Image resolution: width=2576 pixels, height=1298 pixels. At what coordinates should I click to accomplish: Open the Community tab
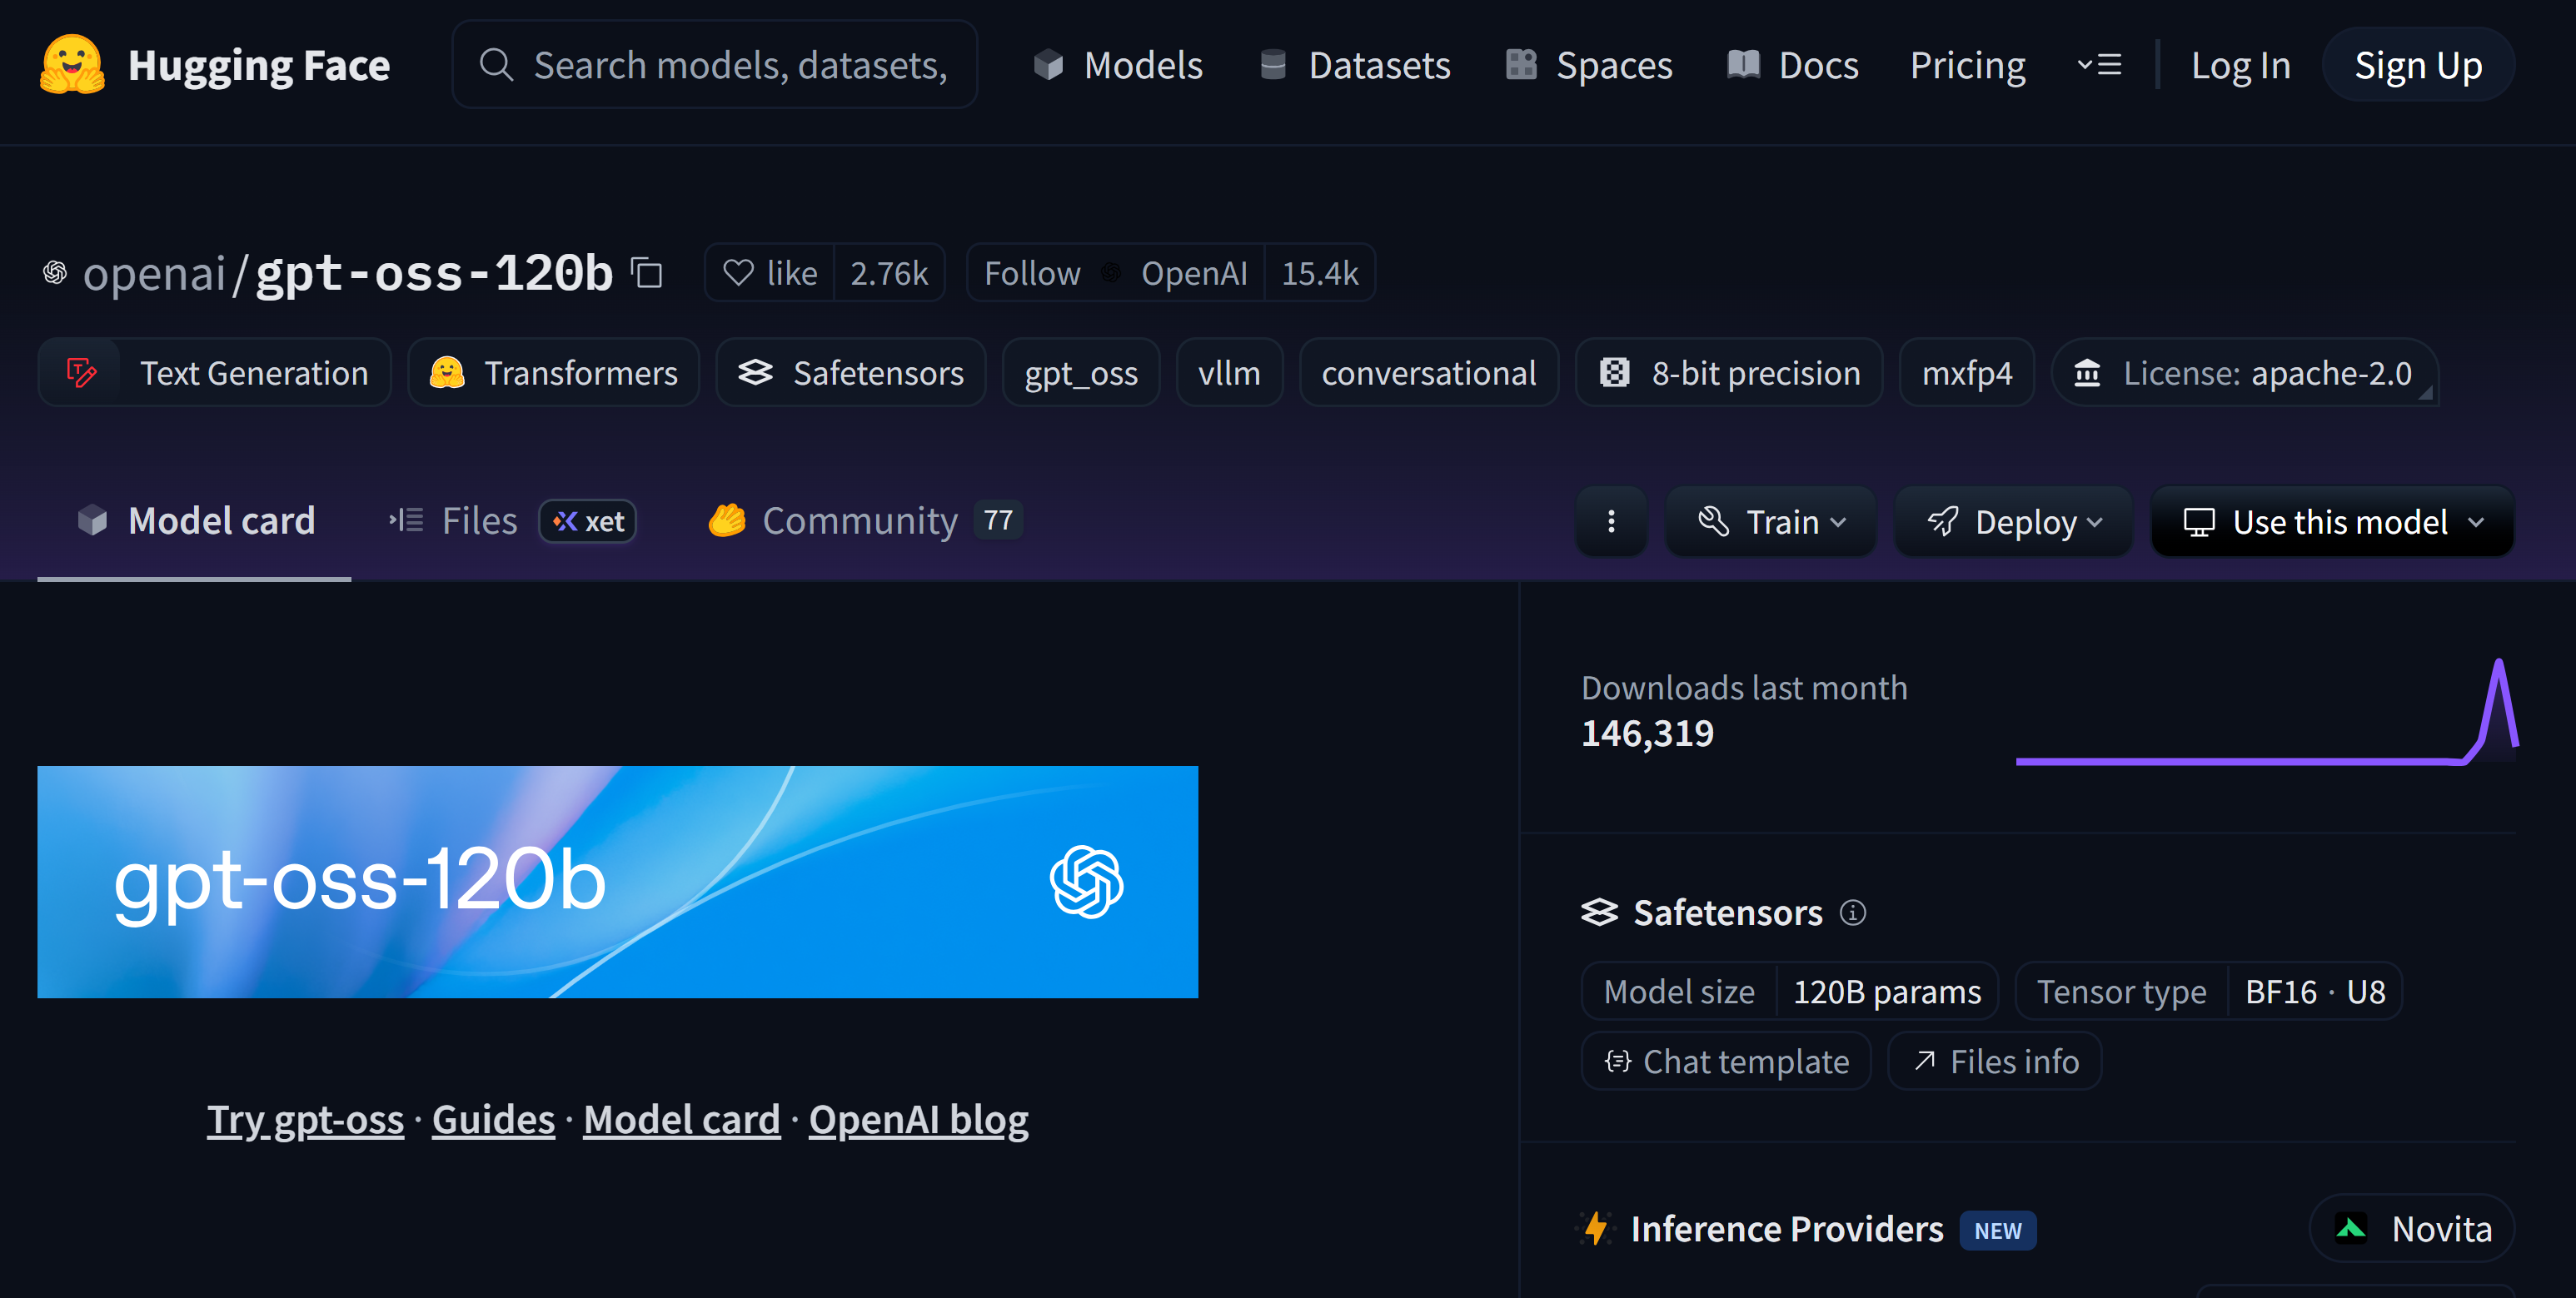(858, 521)
